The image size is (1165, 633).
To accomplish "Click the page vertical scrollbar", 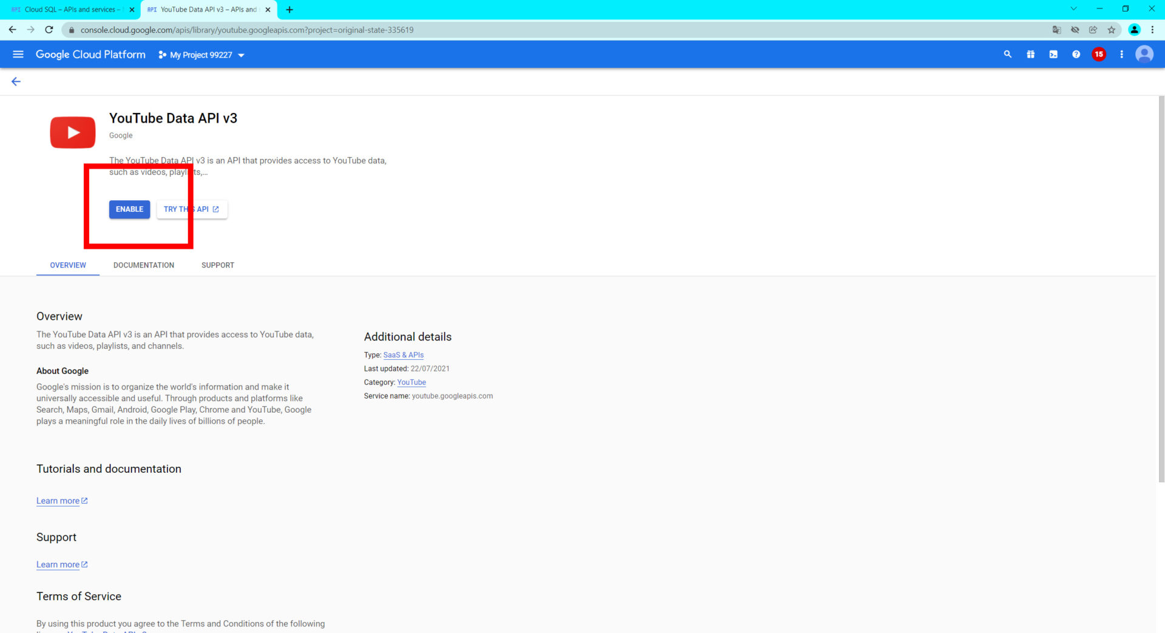I will (1161, 289).
